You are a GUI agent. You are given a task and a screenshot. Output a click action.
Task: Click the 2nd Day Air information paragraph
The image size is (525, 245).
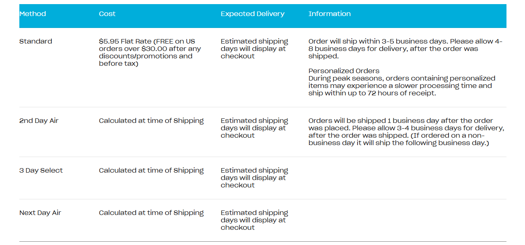[406, 132]
